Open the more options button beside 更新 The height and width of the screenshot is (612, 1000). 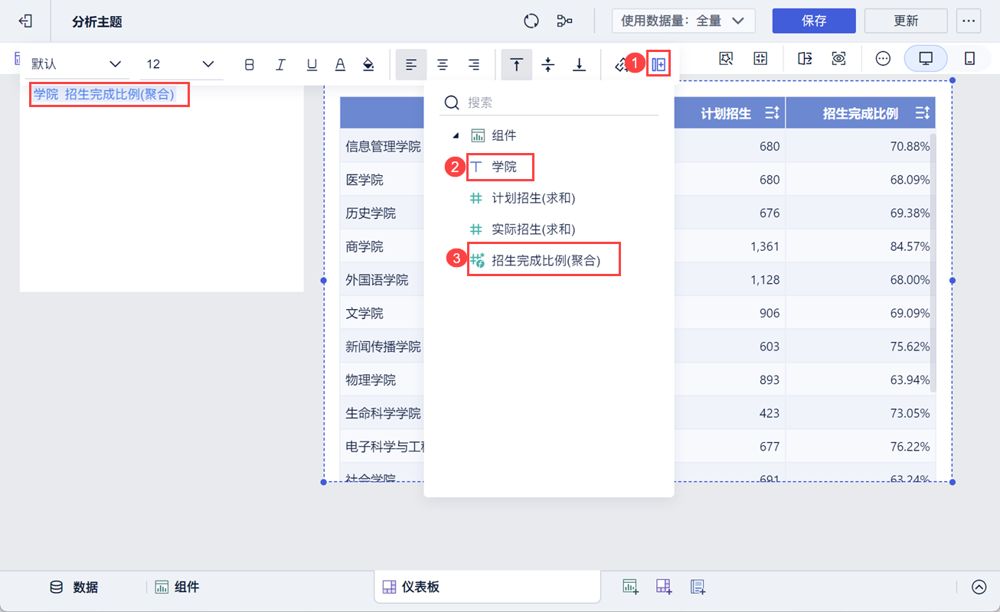[x=969, y=21]
